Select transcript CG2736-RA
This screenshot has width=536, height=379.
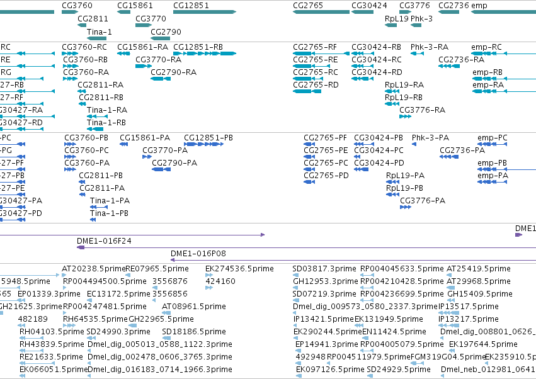[461, 59]
